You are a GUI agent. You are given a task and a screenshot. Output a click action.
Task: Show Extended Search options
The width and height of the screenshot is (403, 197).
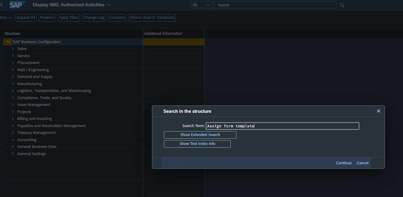(200, 135)
